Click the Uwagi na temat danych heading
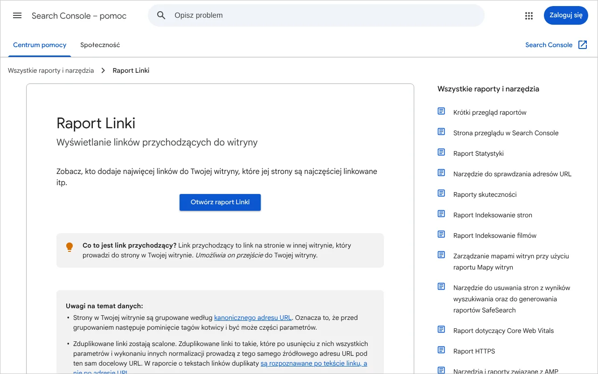The width and height of the screenshot is (598, 374). (104, 306)
